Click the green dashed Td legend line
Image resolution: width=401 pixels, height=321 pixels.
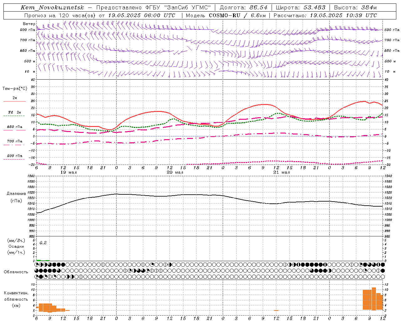[14, 116]
